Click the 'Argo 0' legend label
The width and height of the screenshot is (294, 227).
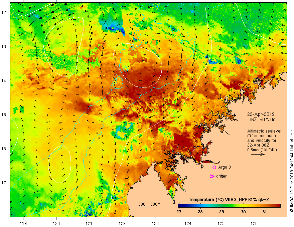pos(225,167)
